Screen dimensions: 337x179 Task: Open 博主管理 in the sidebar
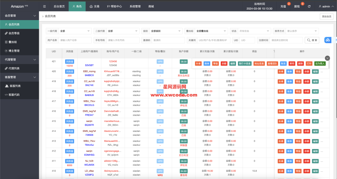pos(14,51)
